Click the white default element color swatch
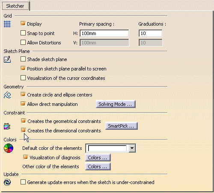The height and width of the screenshot is (193, 214). click(107, 148)
